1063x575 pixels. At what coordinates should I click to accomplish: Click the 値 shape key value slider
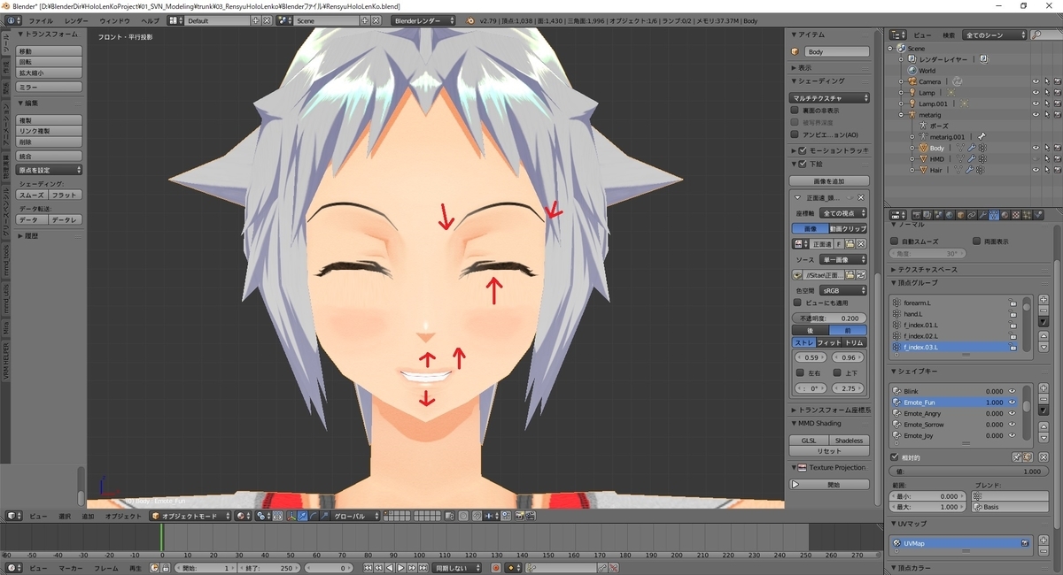pyautogui.click(x=969, y=471)
